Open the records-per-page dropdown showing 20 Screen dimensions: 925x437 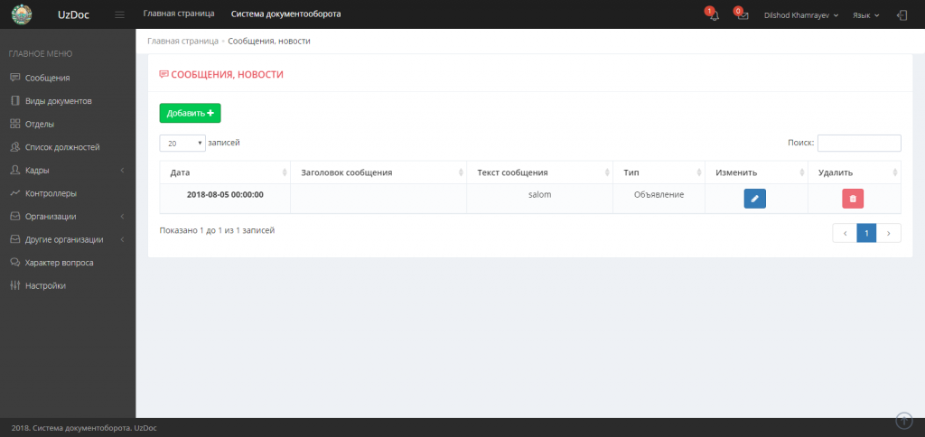182,143
